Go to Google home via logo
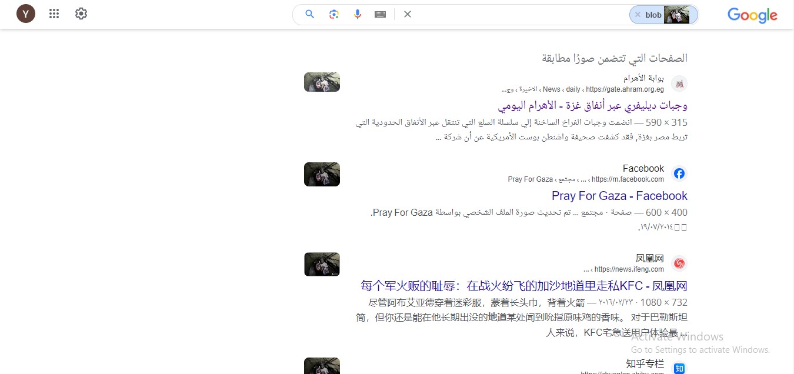 click(752, 15)
